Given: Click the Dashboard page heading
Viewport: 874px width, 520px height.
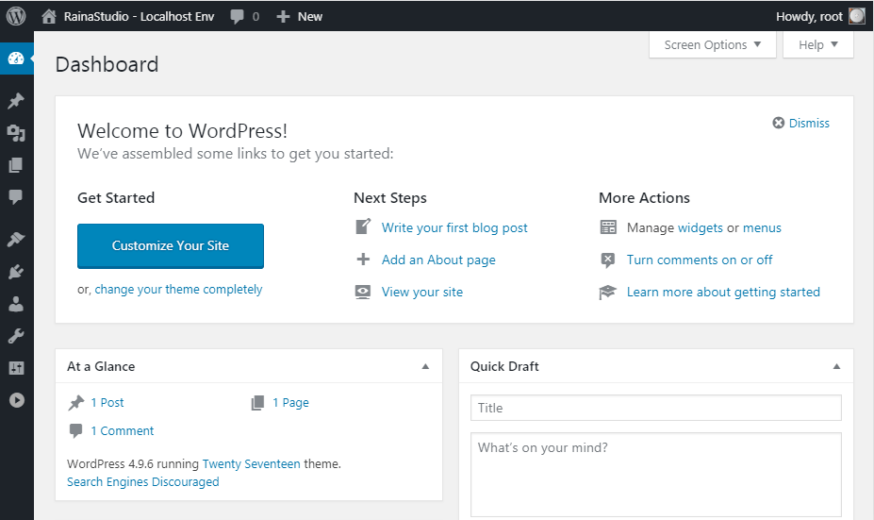Looking at the screenshot, I should click(107, 65).
